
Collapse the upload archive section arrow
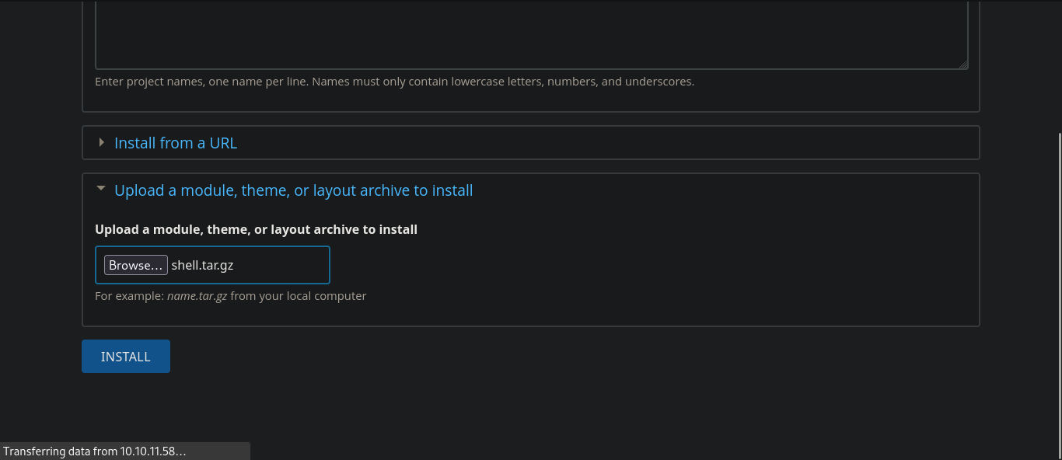(101, 190)
